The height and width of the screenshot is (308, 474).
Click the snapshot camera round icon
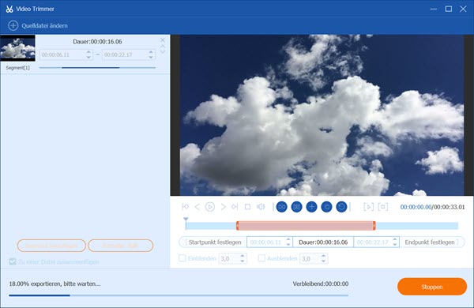(x=296, y=207)
